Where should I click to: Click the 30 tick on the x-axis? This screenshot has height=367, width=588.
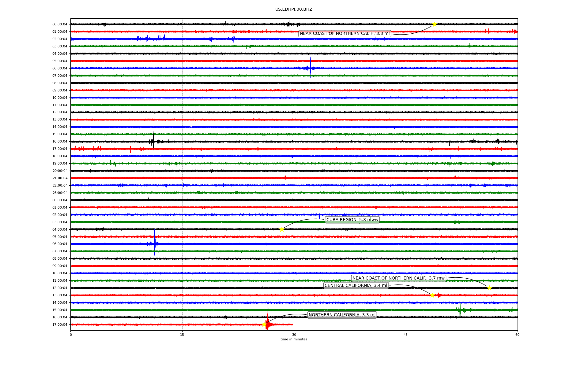(294, 335)
